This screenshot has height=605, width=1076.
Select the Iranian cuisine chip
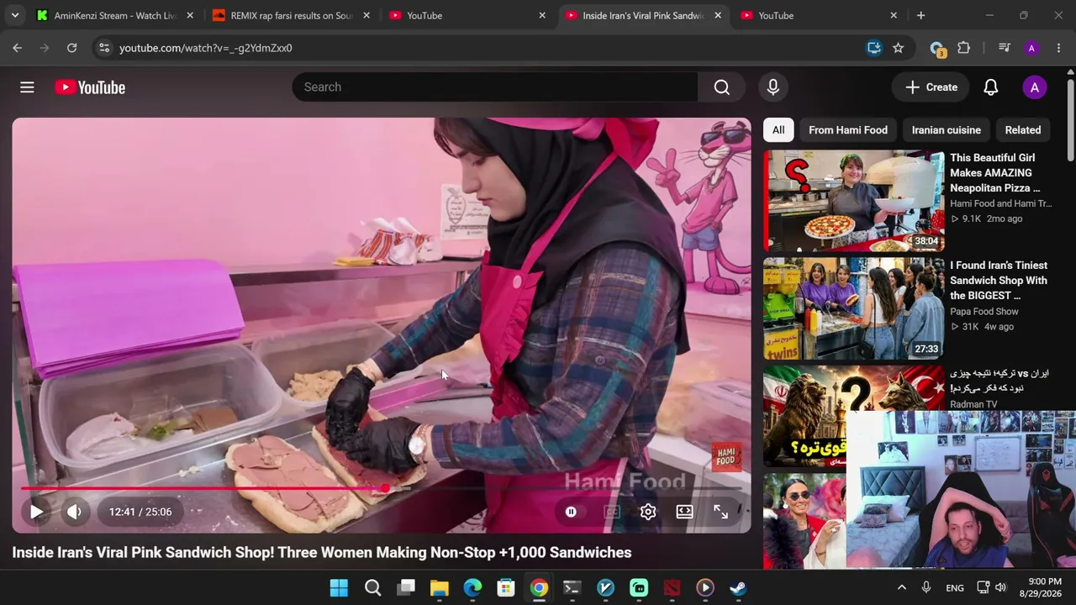[x=947, y=130]
